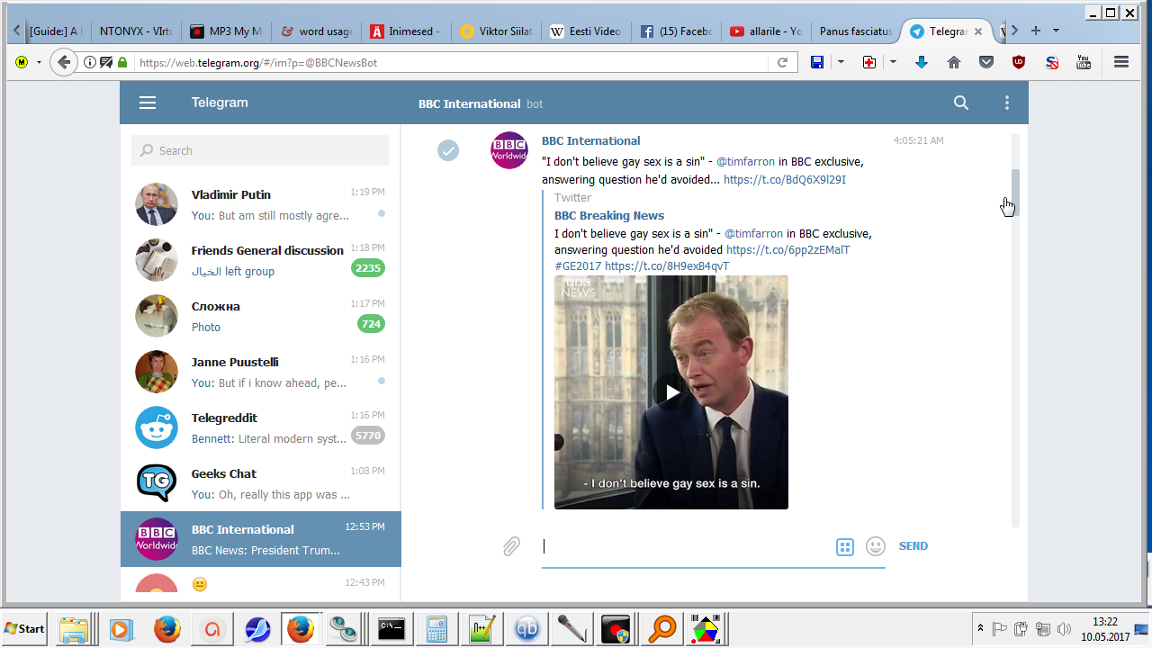The height and width of the screenshot is (648, 1152).
Task: Open the dropdown beside the yellow M icon
Action: [39, 62]
